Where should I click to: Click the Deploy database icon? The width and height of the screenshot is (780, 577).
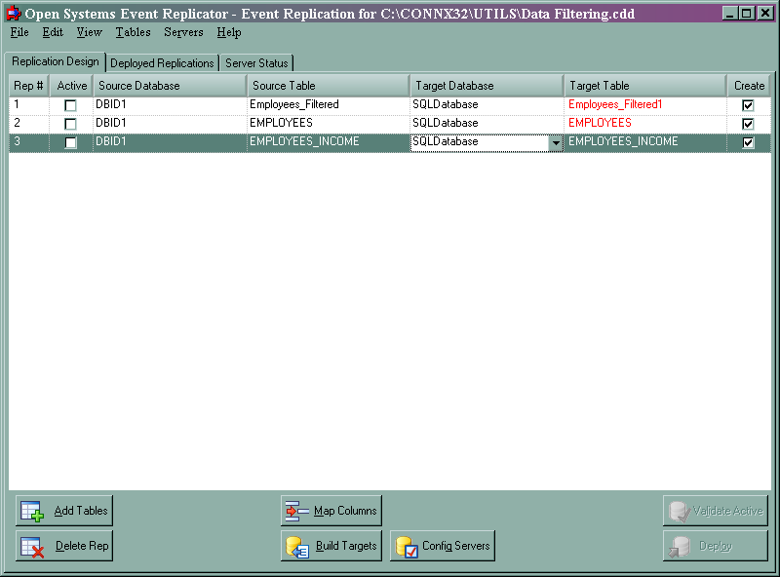[677, 546]
